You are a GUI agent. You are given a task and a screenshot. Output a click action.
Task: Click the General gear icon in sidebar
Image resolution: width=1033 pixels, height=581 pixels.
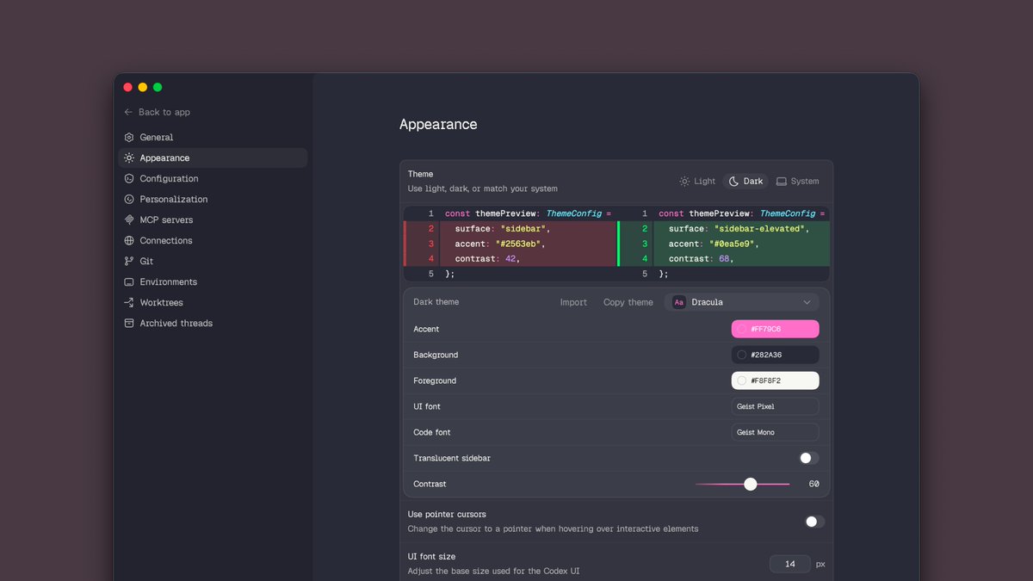[x=129, y=138]
